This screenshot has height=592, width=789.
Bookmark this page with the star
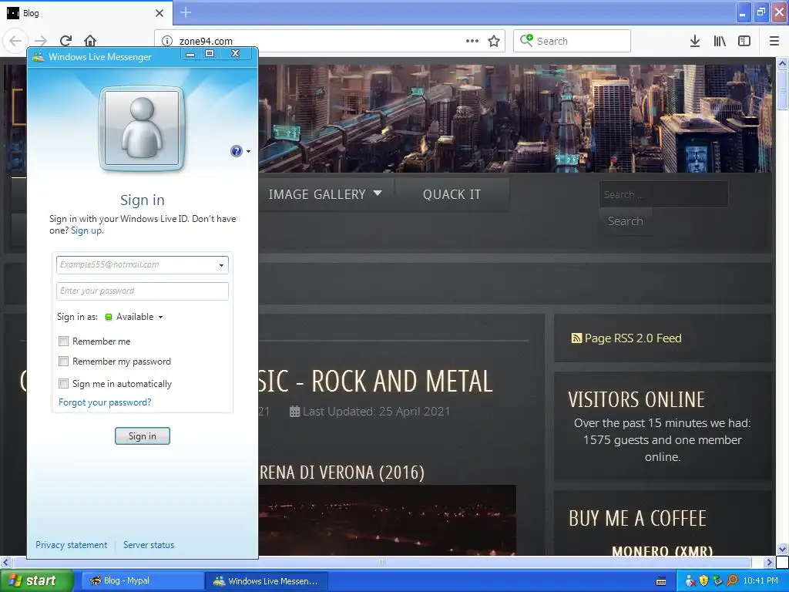click(494, 41)
